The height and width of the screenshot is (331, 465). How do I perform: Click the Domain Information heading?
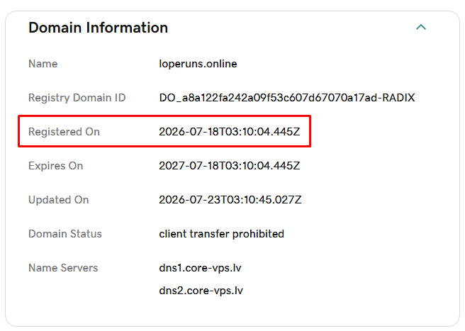click(x=98, y=28)
